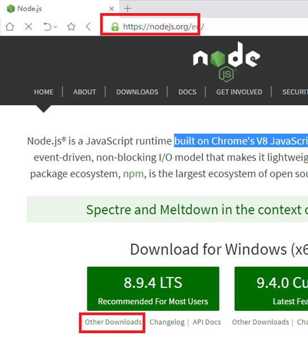Bookmark page with the star icon
308x337 pixels.
(x=71, y=27)
